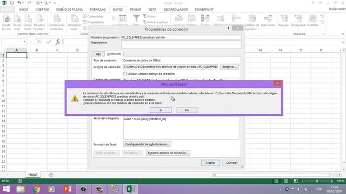Click the Descripción text field
346x194 pixels.
coord(181,45)
